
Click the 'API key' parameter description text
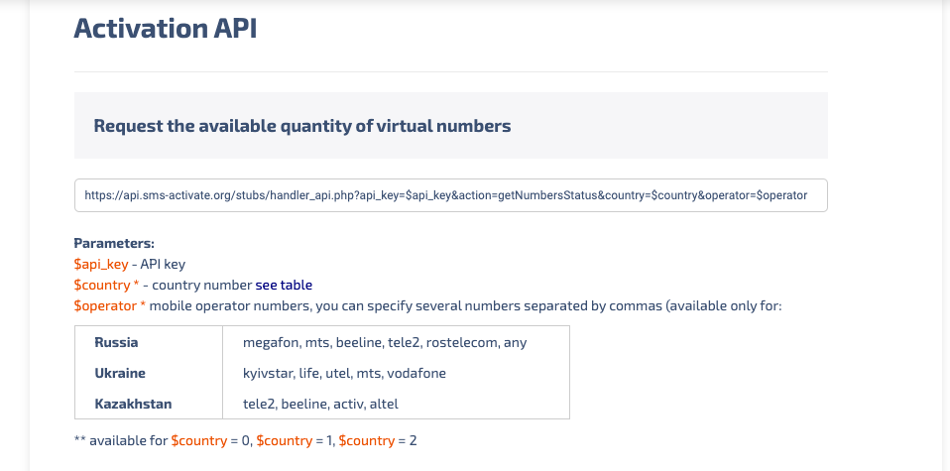tap(163, 264)
